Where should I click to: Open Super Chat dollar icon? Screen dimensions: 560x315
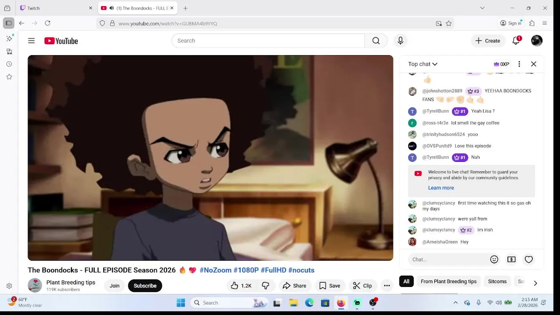coord(511,259)
